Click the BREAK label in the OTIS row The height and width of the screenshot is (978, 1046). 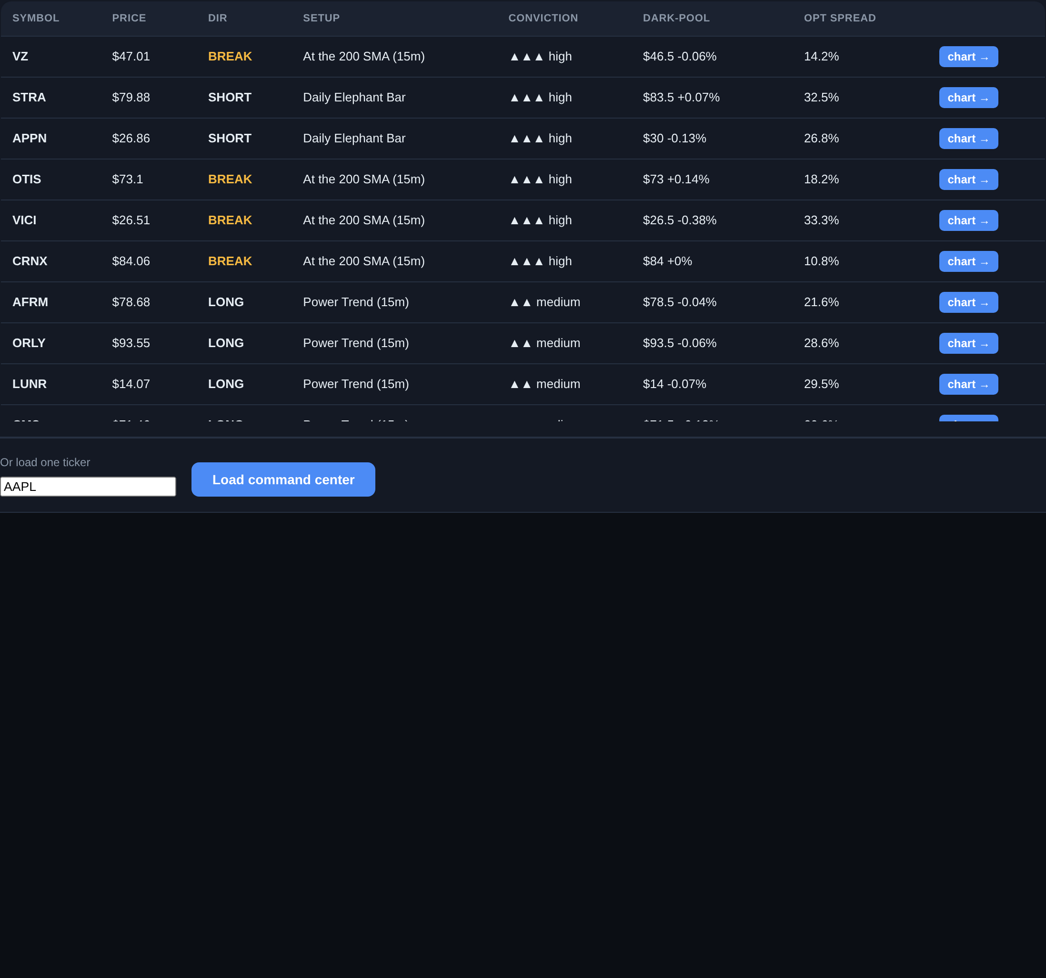(x=230, y=180)
